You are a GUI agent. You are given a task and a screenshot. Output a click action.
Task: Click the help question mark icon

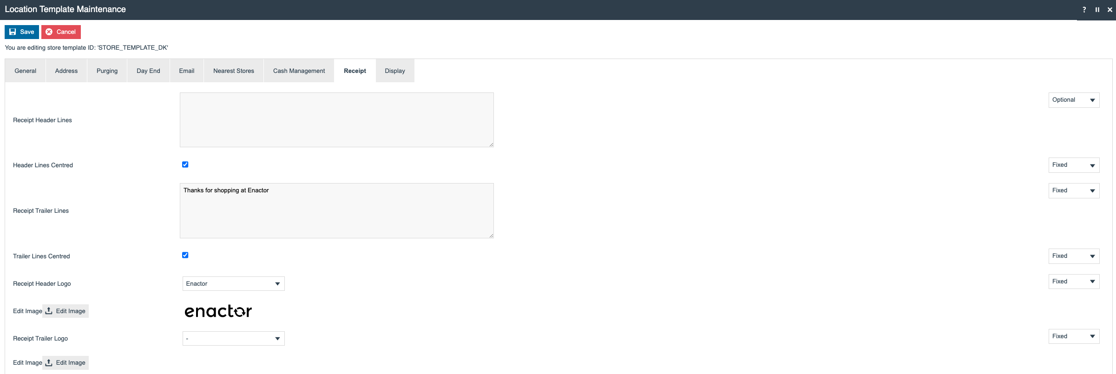pos(1084,10)
